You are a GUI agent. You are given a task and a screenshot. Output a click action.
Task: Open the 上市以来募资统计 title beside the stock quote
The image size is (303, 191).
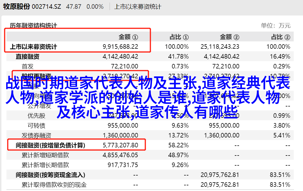(x=138, y=7)
